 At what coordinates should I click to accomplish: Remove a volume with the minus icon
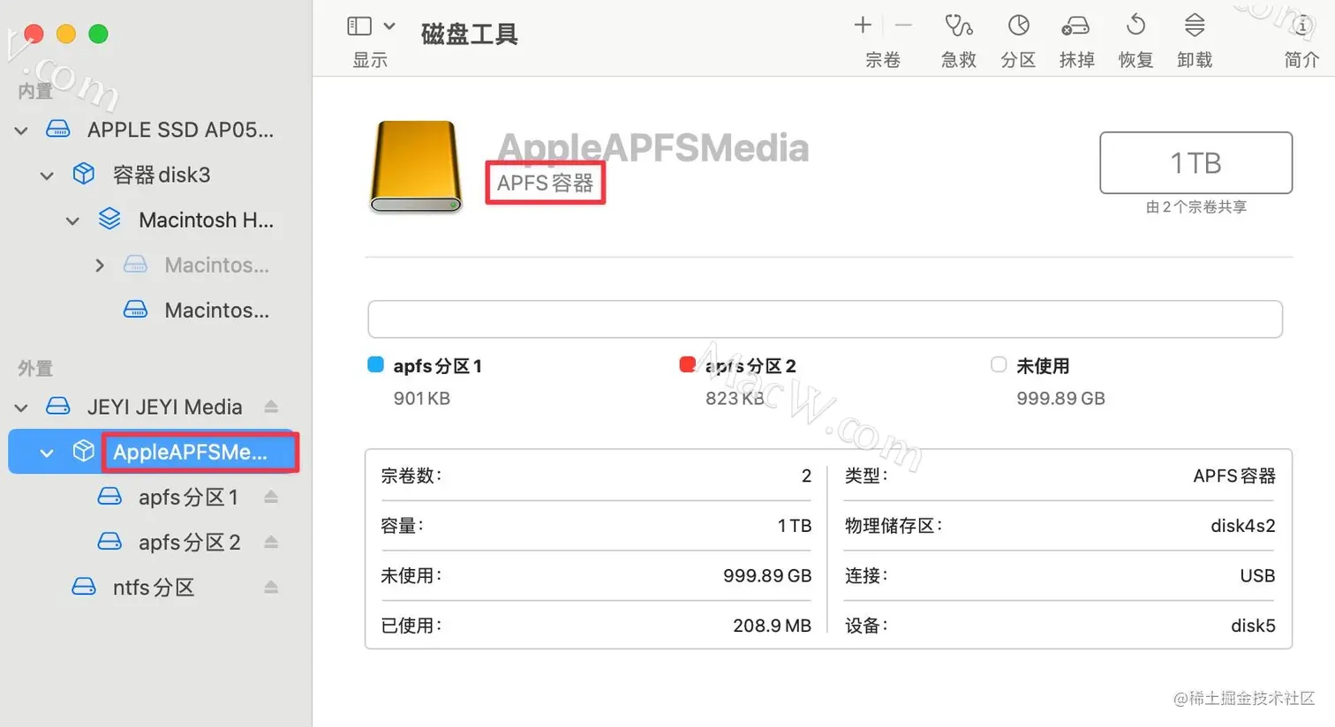click(x=903, y=26)
